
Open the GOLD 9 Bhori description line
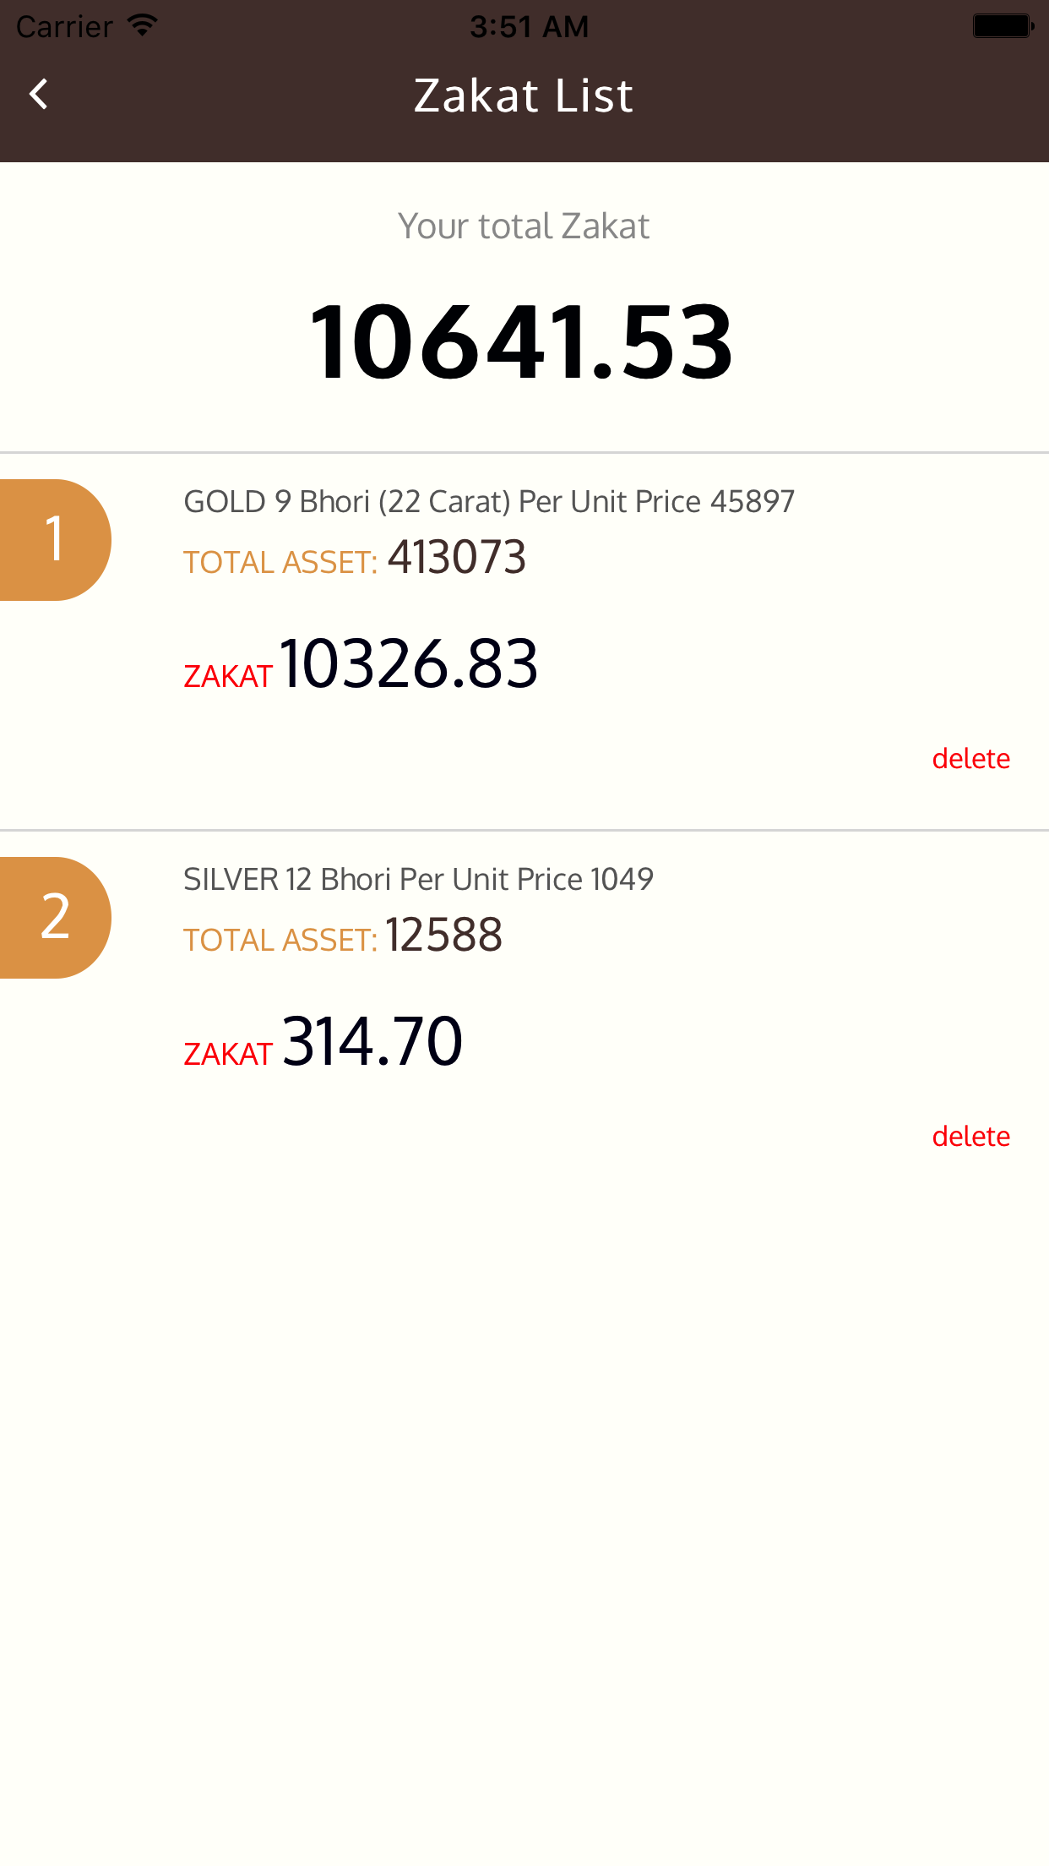point(489,502)
